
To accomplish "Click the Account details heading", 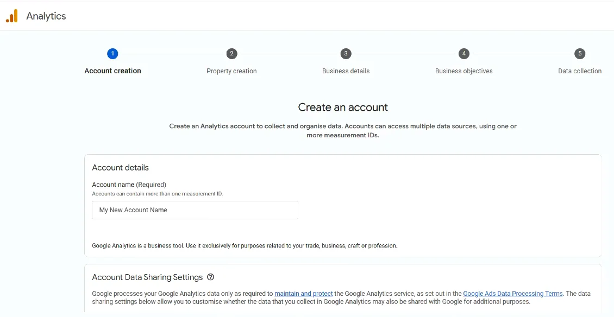I will coord(120,168).
